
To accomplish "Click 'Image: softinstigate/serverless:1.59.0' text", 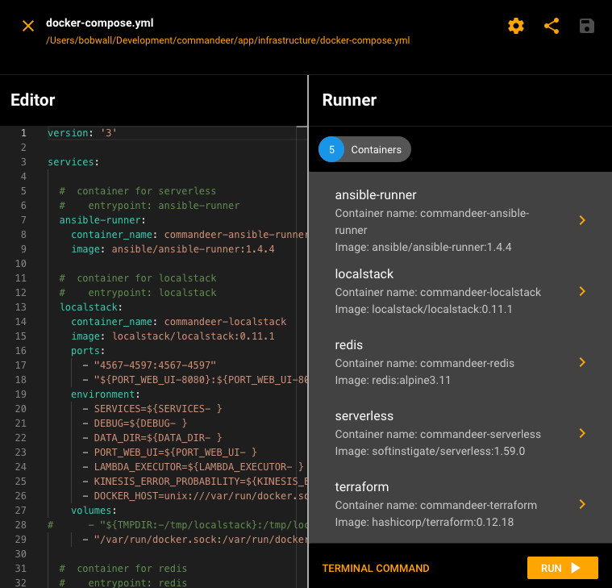I will click(x=430, y=451).
